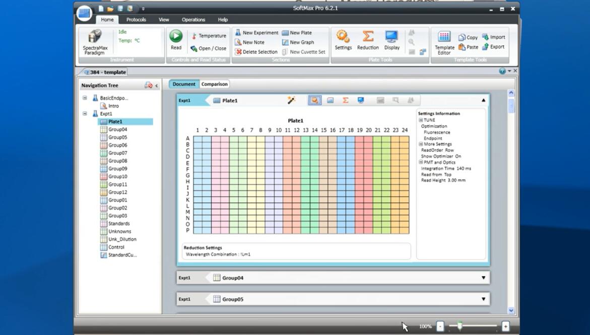Open the Temperature control
The width and height of the screenshot is (590, 335).
[209, 36]
